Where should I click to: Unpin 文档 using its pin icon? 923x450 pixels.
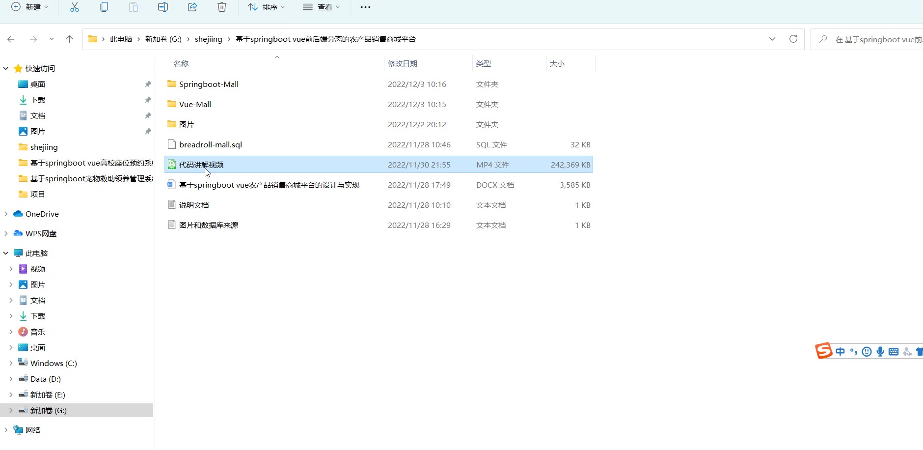coord(148,115)
